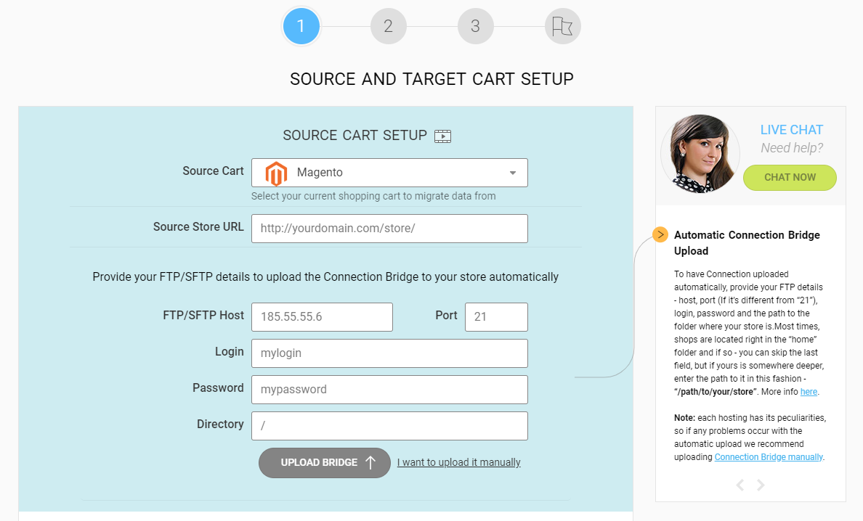Click the live chat agent photo

point(700,153)
